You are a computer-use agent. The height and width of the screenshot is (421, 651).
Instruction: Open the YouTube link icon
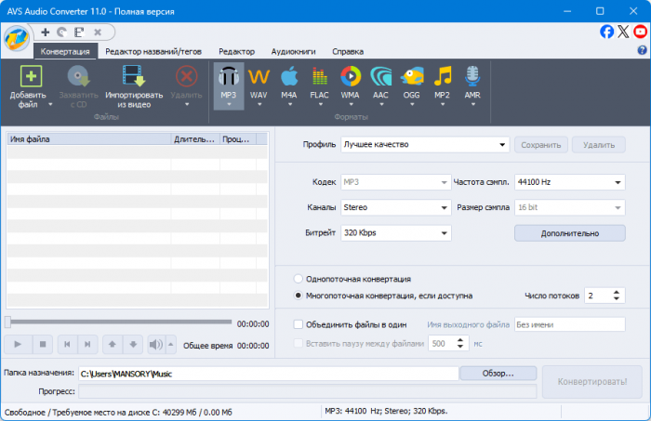click(641, 32)
